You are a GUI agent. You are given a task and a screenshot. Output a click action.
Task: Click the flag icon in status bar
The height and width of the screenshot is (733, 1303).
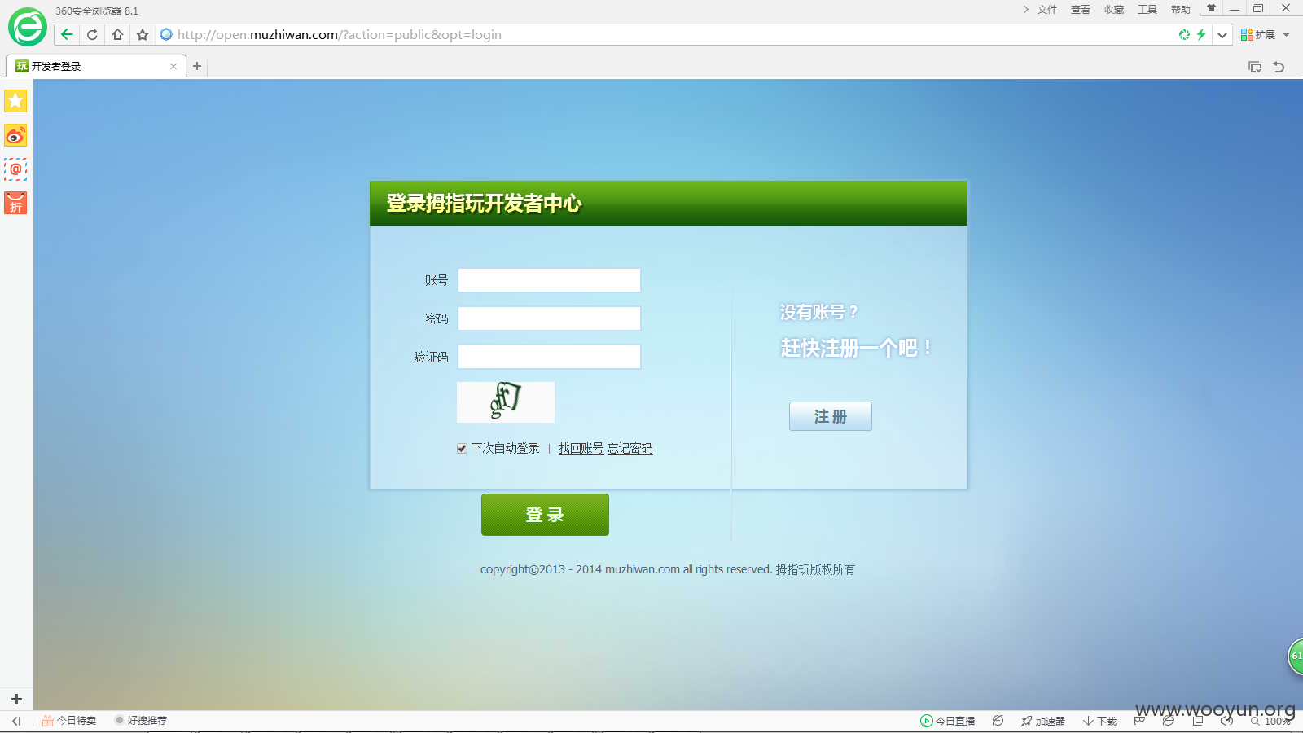(x=1139, y=721)
